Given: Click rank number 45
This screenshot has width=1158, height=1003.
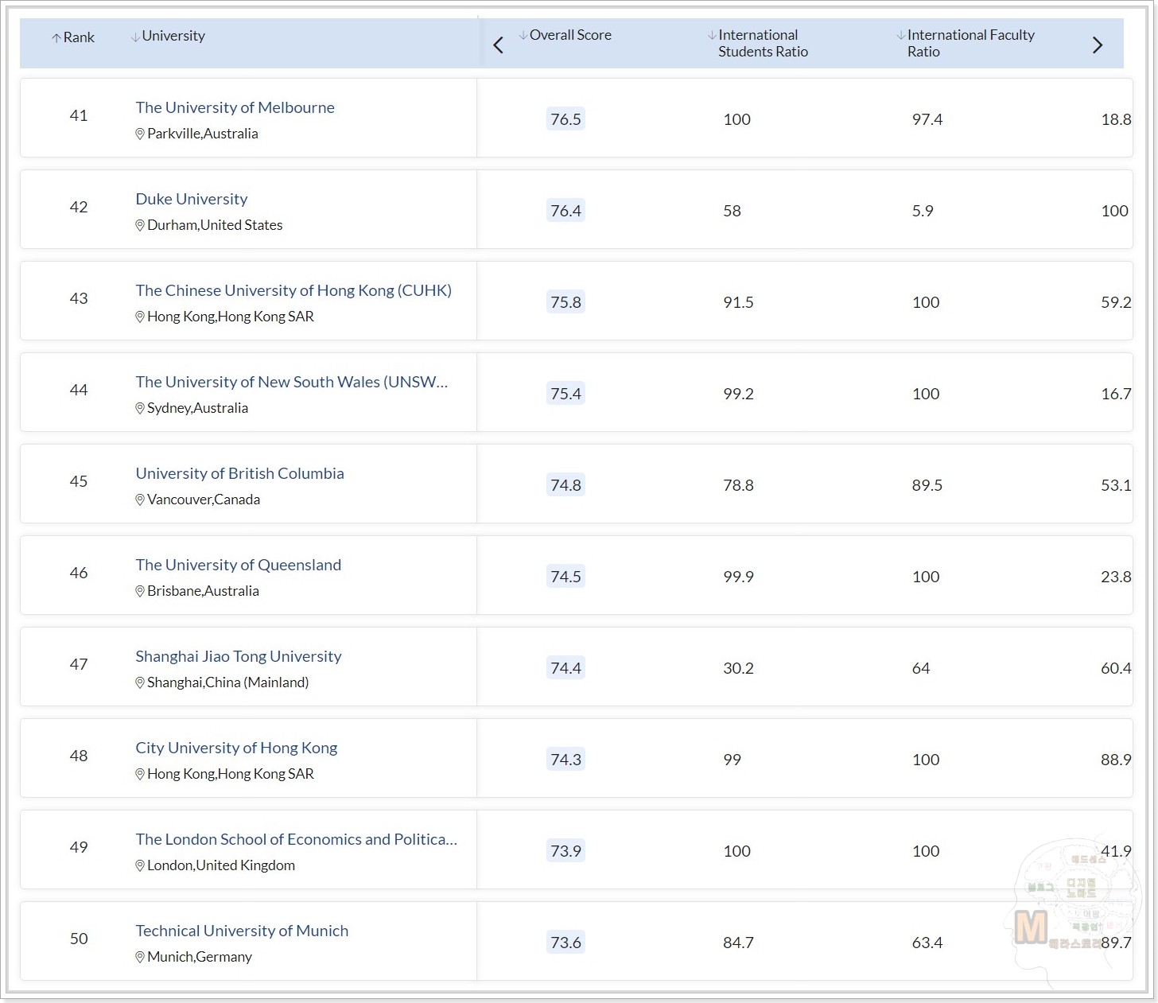Looking at the screenshot, I should (79, 481).
